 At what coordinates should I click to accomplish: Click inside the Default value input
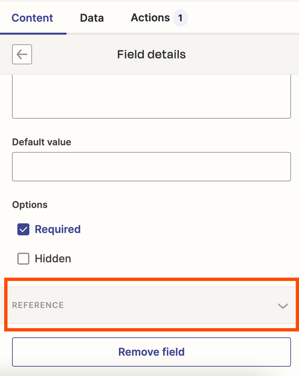[152, 166]
